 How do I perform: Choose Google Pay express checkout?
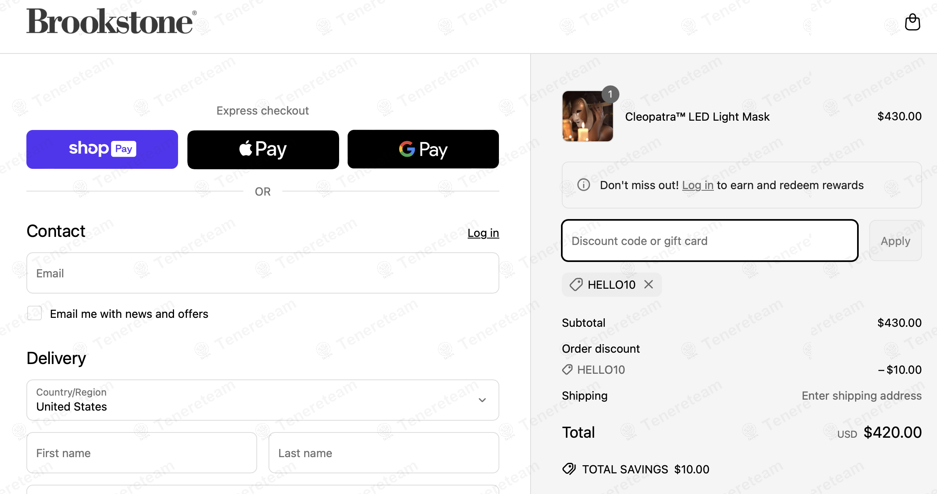pos(423,149)
